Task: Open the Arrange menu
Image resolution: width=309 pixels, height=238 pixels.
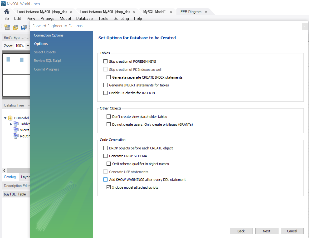Action: click(x=48, y=18)
